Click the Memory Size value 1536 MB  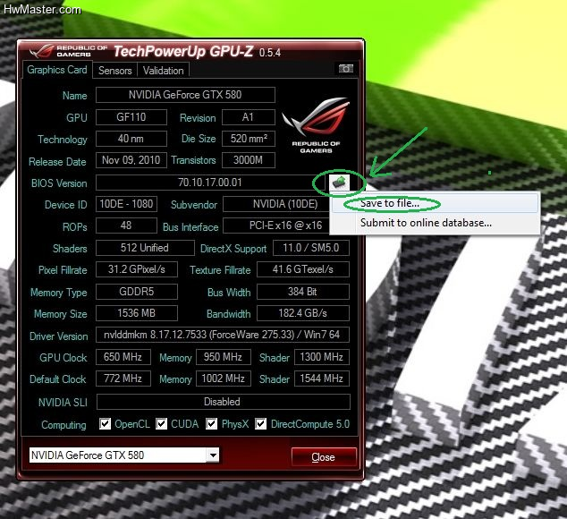(137, 313)
